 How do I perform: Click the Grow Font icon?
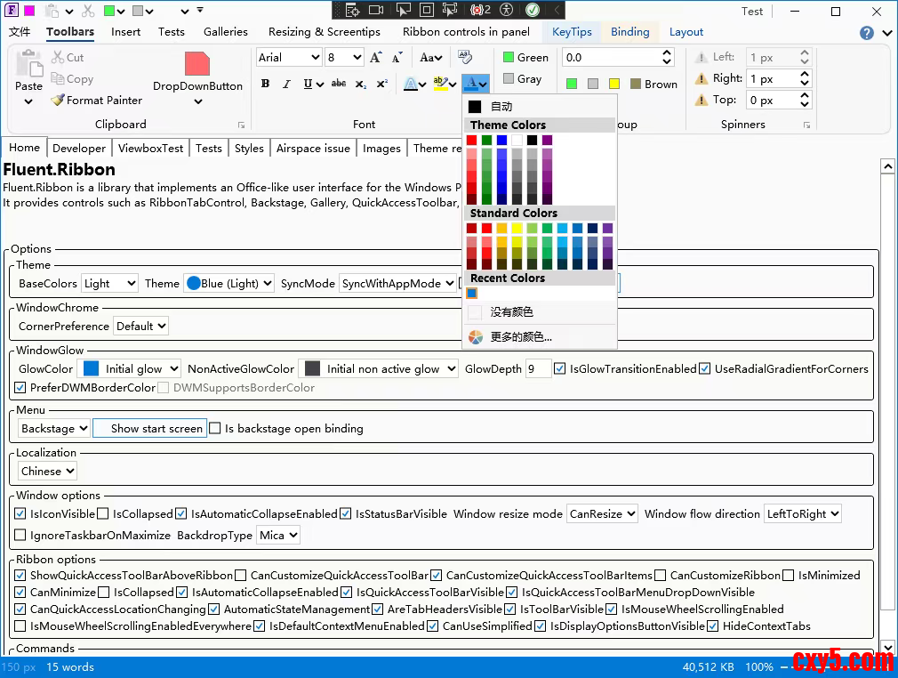[375, 58]
